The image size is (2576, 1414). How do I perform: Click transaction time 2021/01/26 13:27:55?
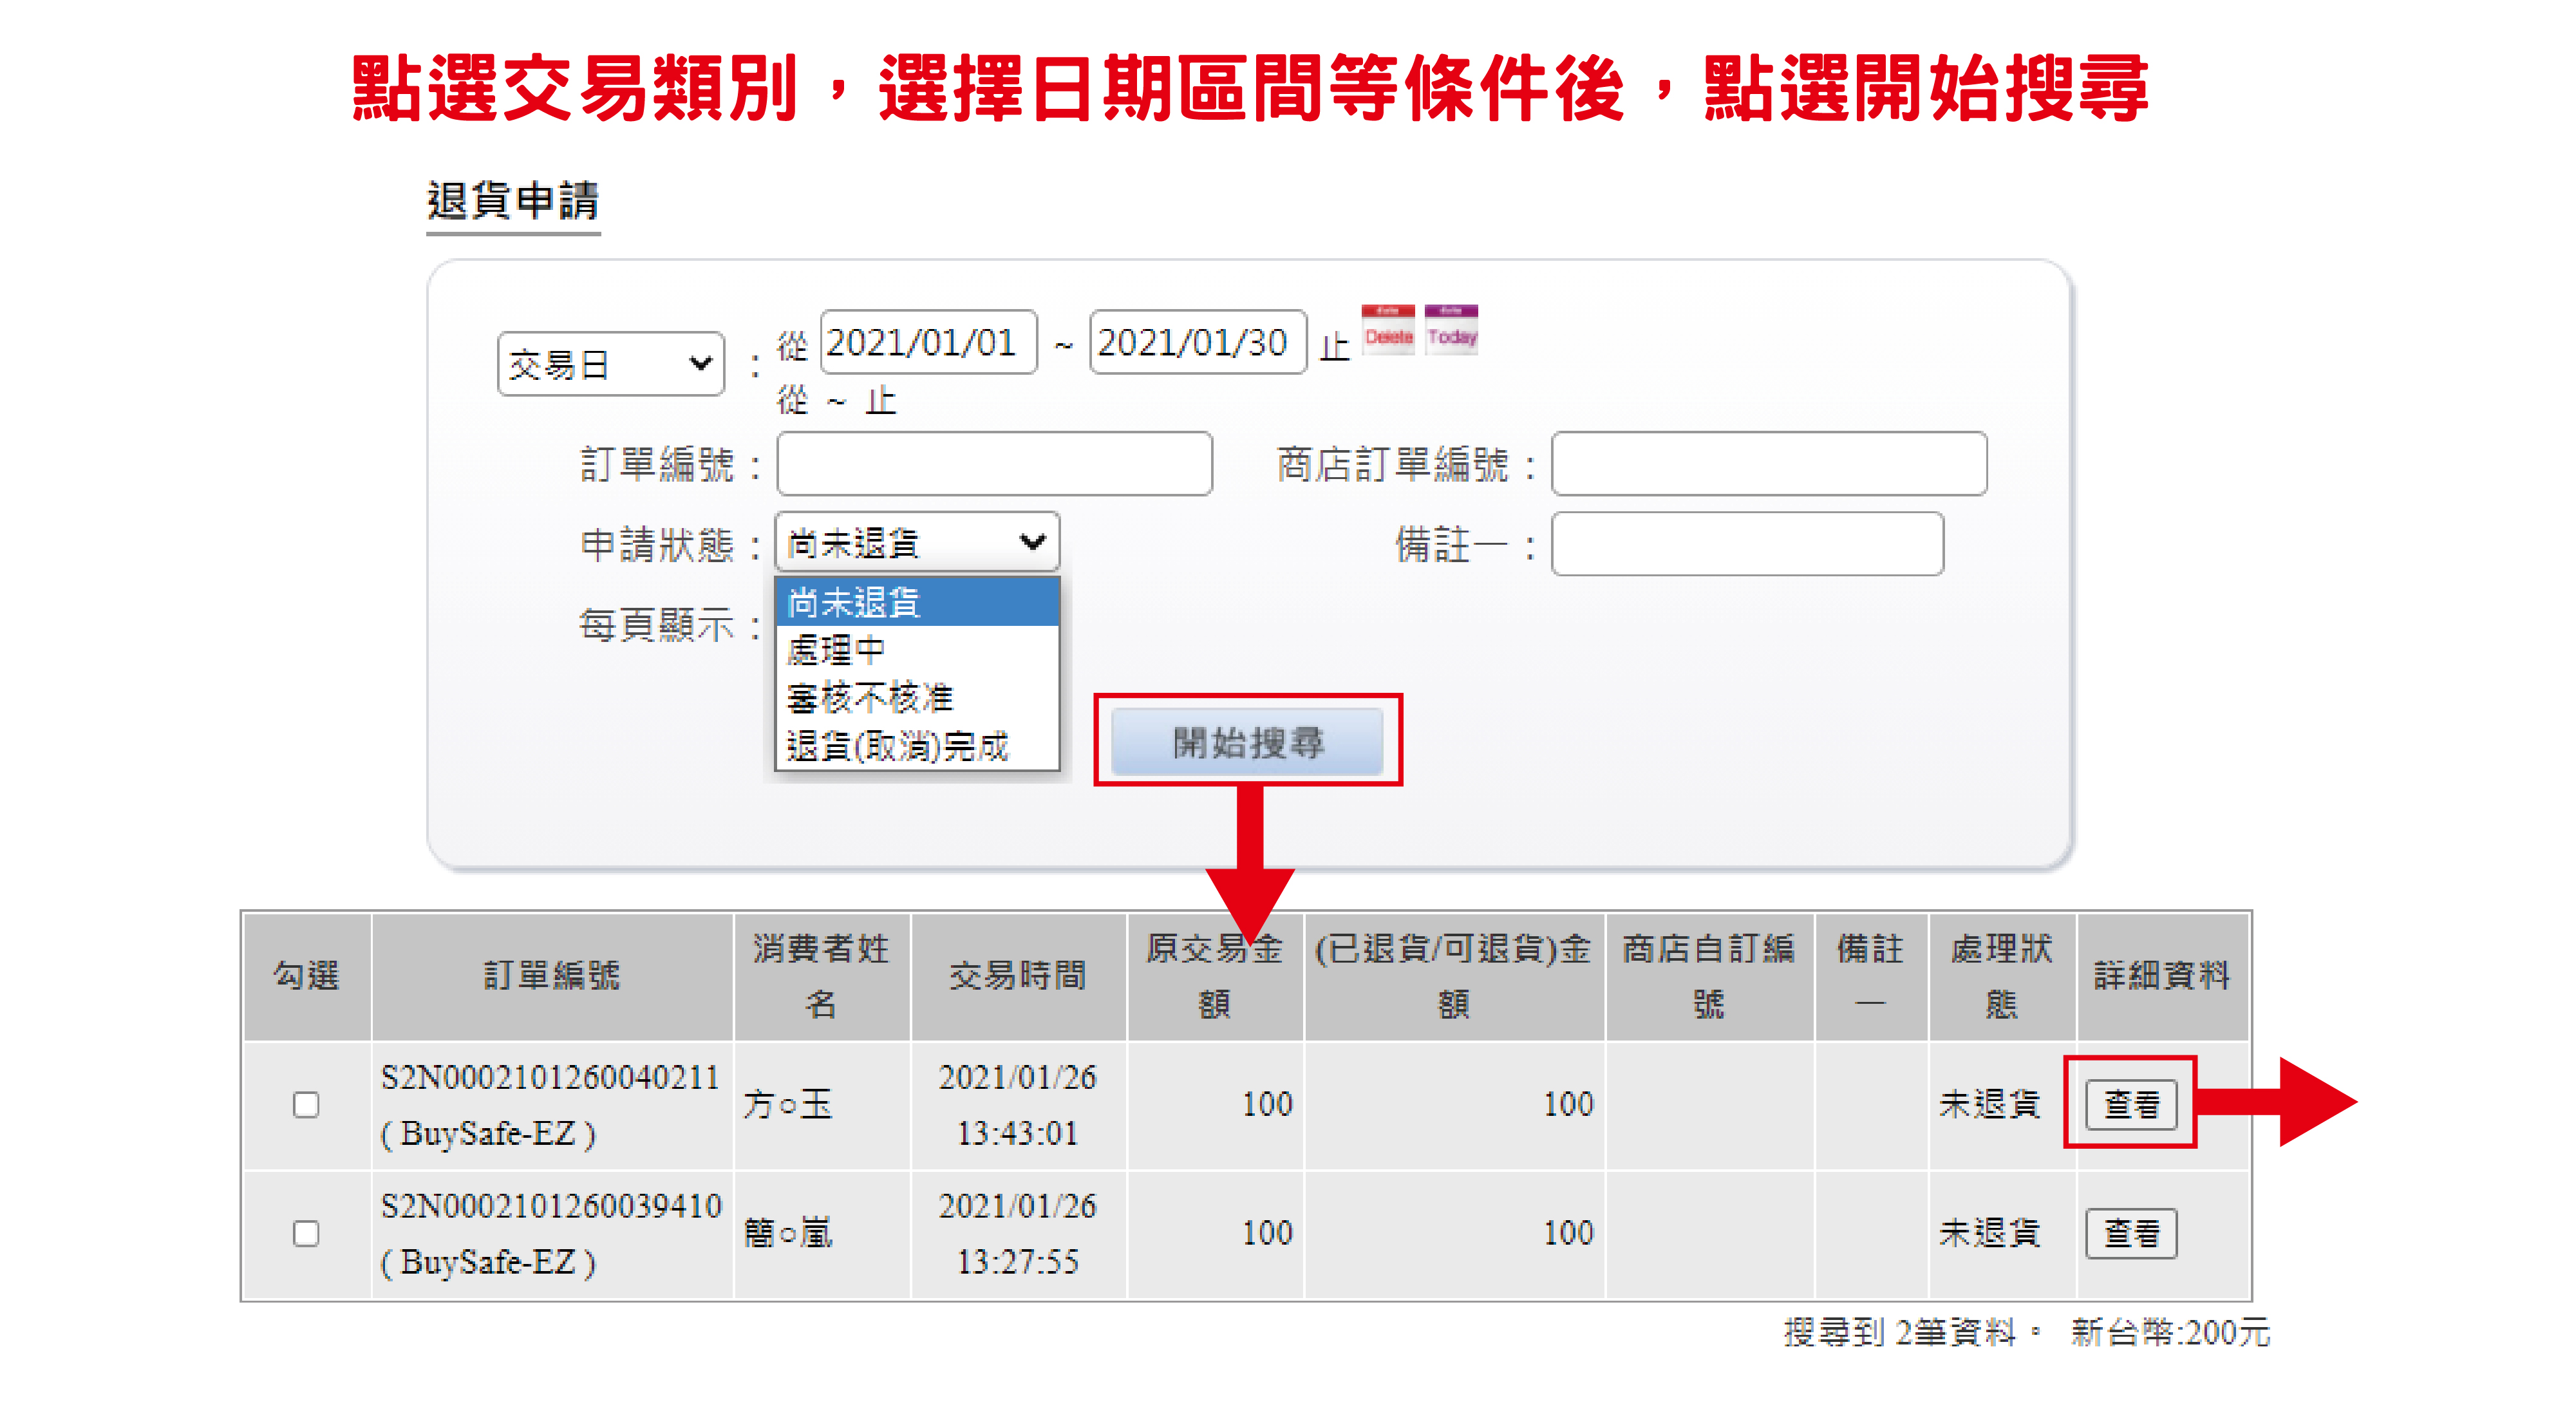pyautogui.click(x=1018, y=1234)
